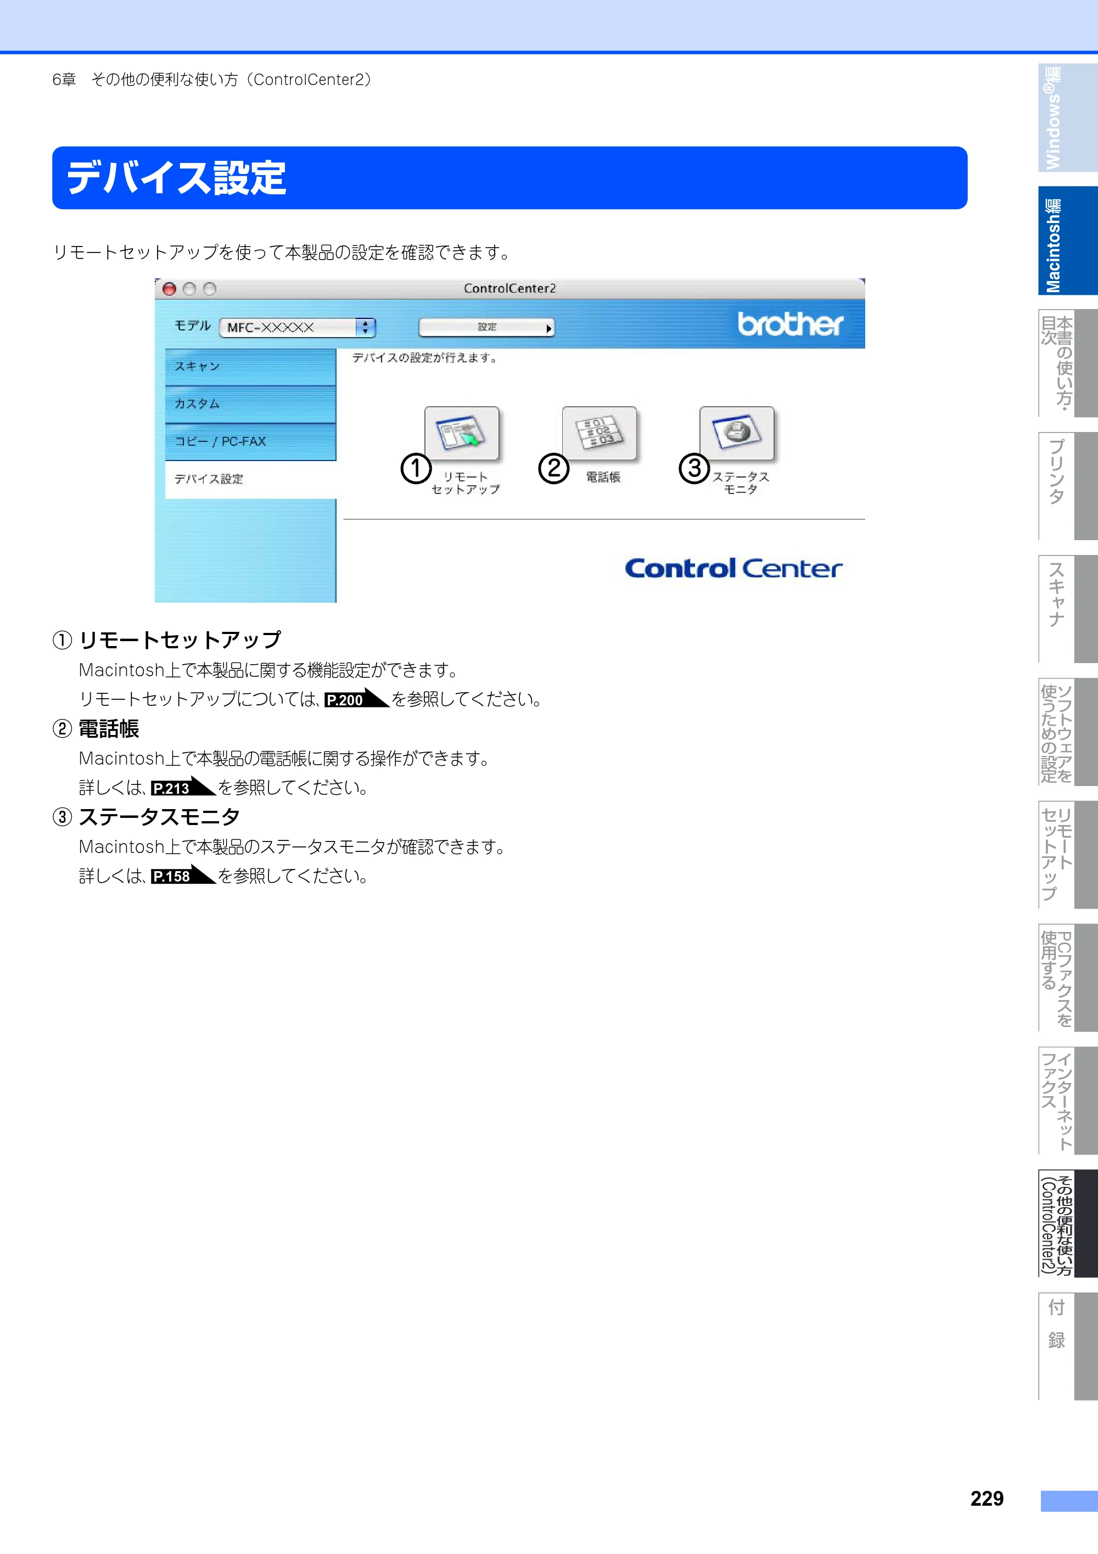The width and height of the screenshot is (1098, 1554).
Task: Open the 電話帳 phonebook icon
Action: pyautogui.click(x=599, y=434)
